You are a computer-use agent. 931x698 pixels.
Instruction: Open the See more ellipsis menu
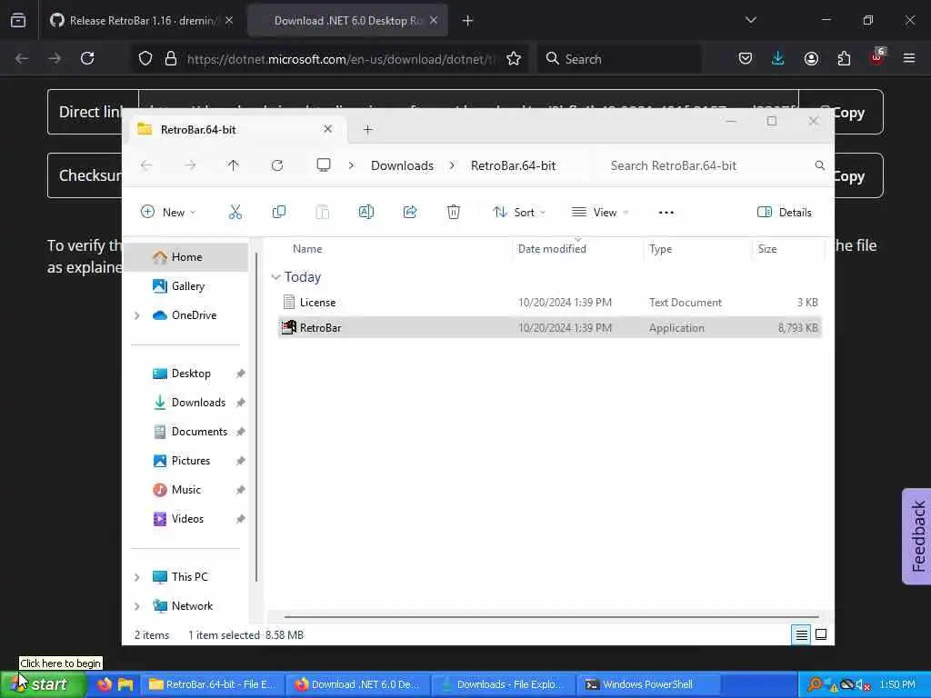(666, 213)
